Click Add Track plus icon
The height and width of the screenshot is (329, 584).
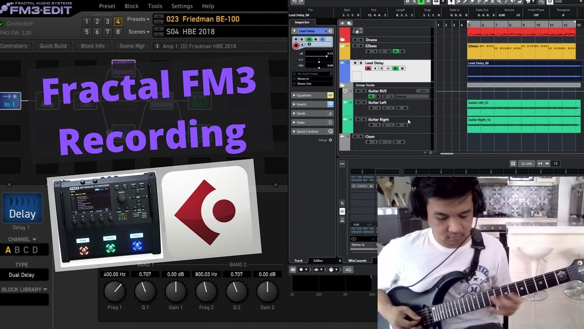342,23
